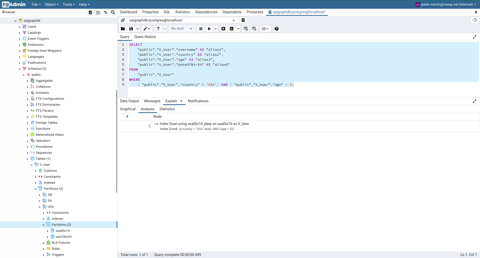
Task: Save the current query with save icon
Action: [x=131, y=28]
